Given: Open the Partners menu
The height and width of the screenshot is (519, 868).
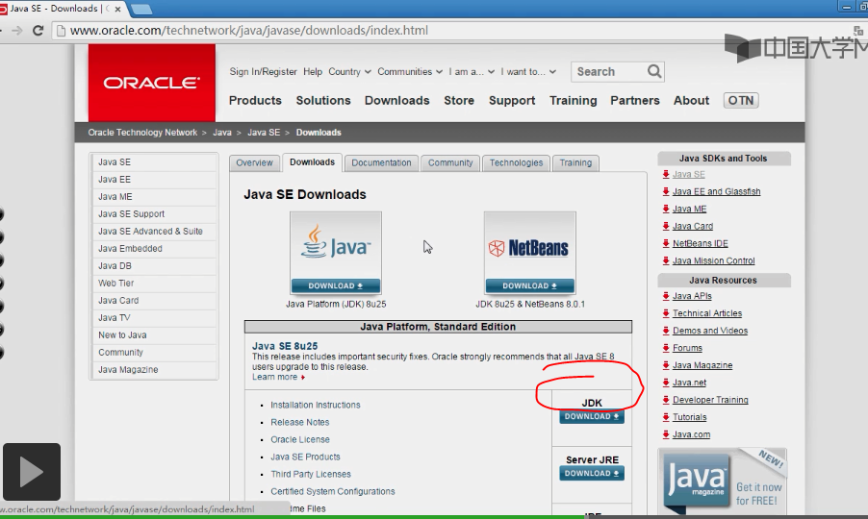Looking at the screenshot, I should 635,101.
